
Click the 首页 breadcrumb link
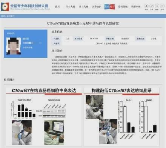point(3,16)
